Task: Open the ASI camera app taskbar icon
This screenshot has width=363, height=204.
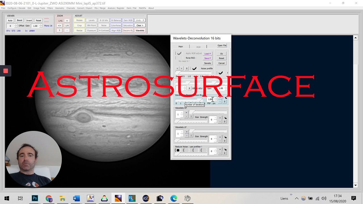Action: (x=146, y=198)
